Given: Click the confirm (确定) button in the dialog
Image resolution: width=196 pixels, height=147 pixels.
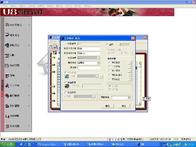Looking at the screenshot, I should point(107,106).
